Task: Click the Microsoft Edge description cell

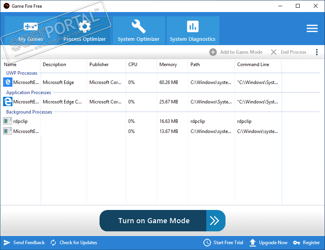Action: pyautogui.click(x=58, y=82)
